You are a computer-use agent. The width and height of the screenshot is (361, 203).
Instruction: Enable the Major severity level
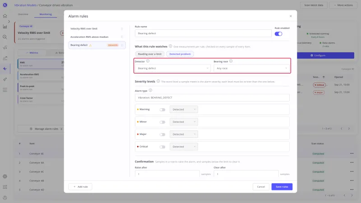[162, 134]
